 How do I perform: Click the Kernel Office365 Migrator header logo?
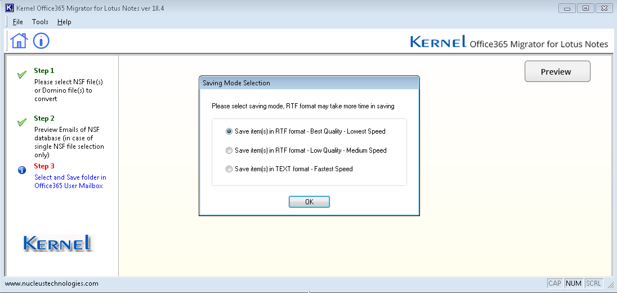tap(509, 42)
